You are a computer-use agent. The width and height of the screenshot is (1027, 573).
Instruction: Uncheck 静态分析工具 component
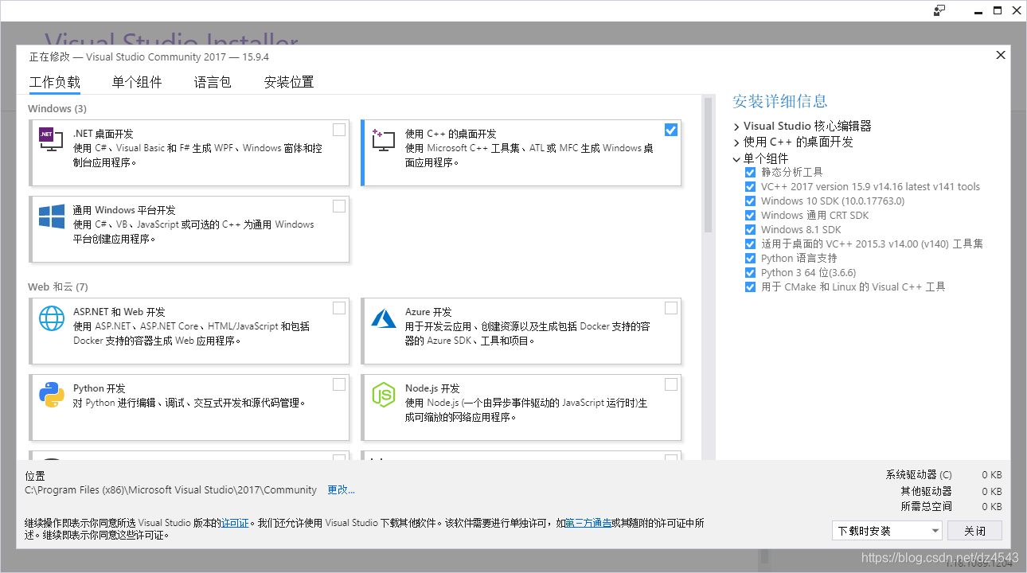click(x=750, y=172)
